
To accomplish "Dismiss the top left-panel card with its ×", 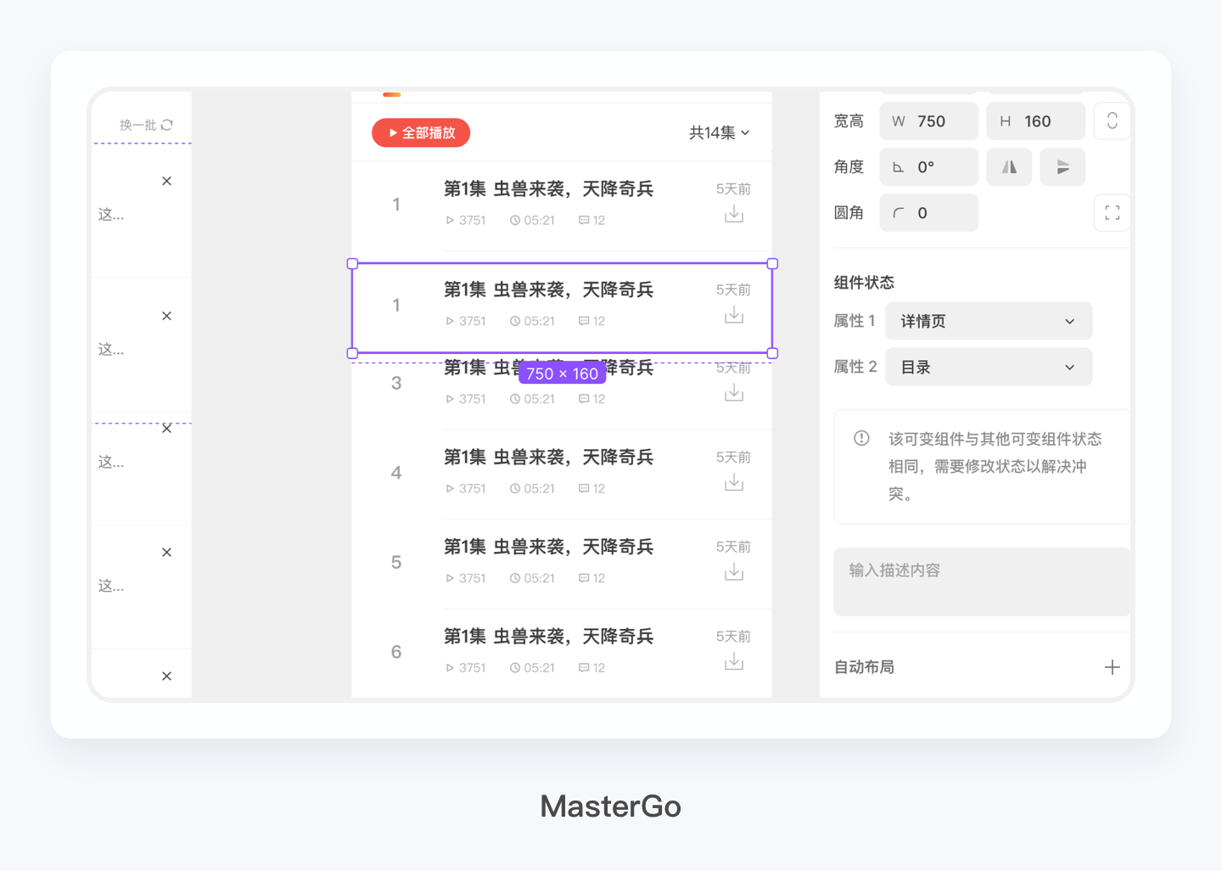I will click(166, 180).
